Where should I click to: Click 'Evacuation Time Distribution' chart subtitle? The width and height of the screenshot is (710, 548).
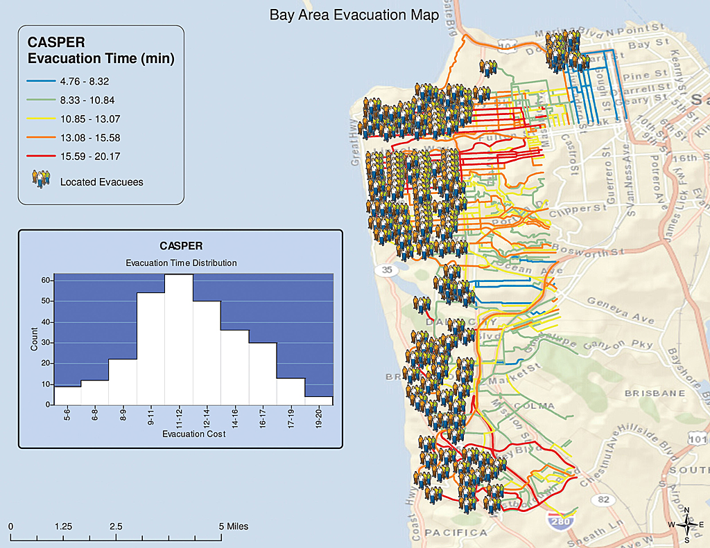pos(181,263)
